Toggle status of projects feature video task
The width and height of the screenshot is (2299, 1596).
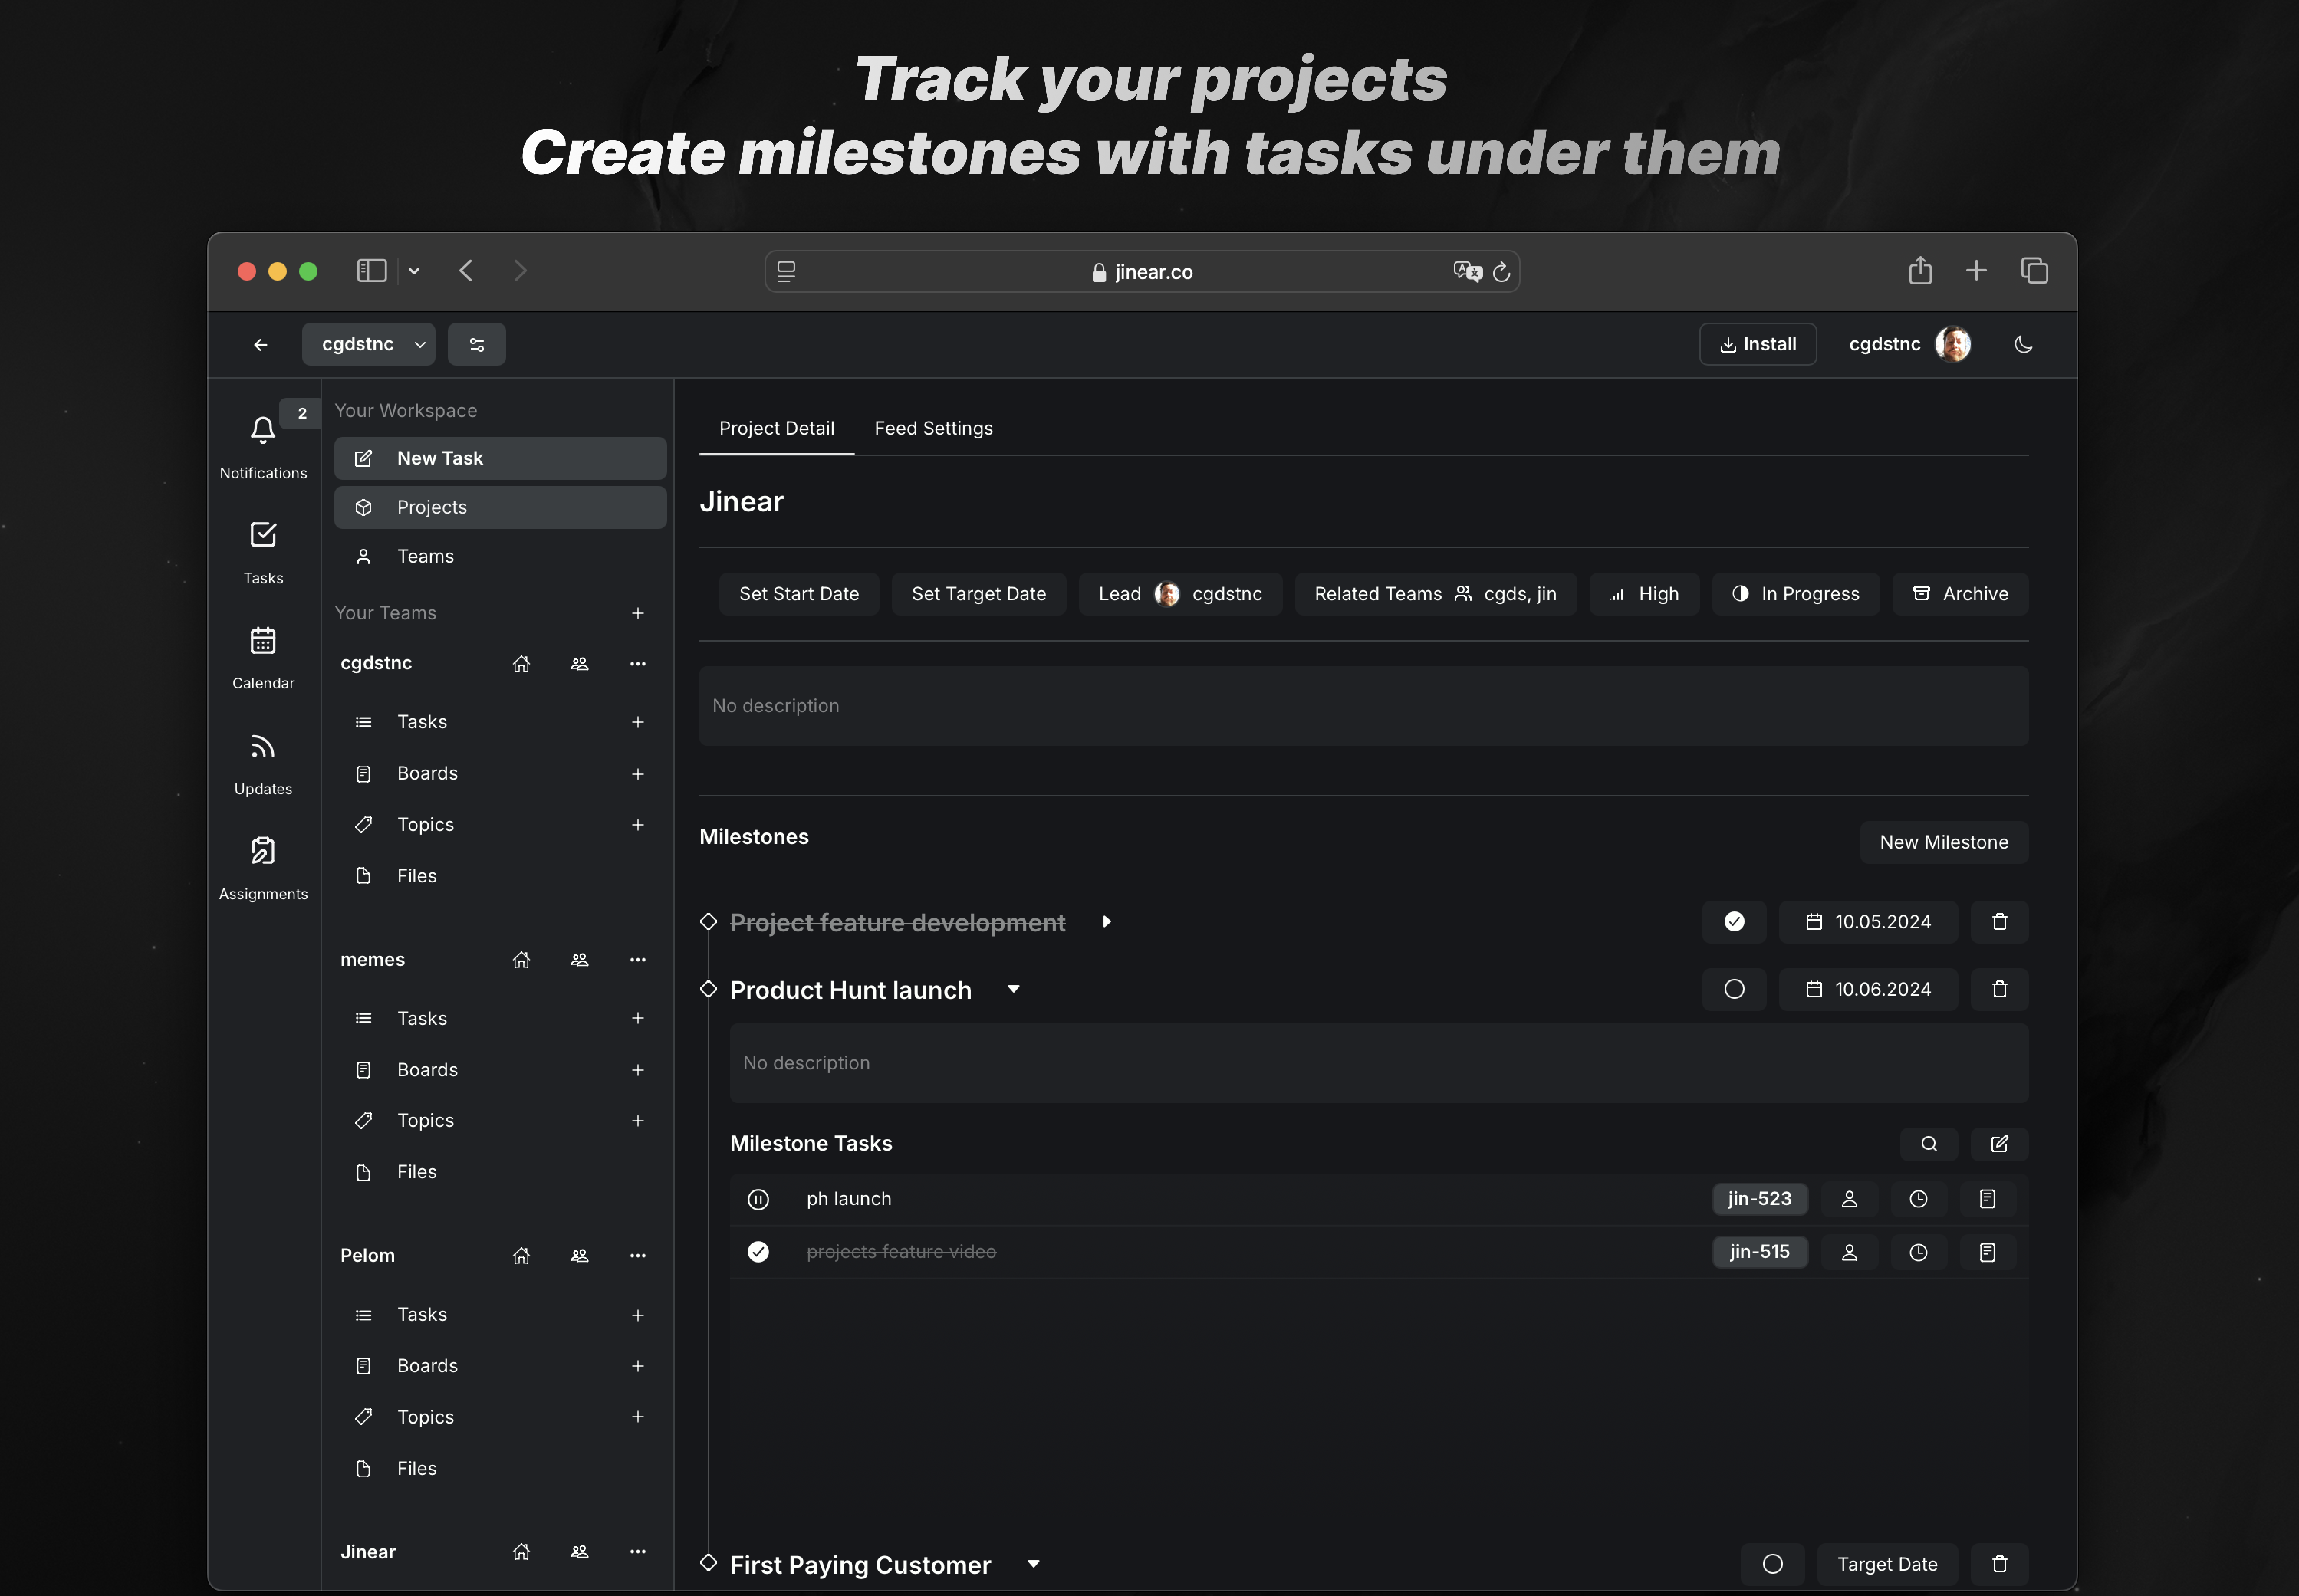[758, 1252]
